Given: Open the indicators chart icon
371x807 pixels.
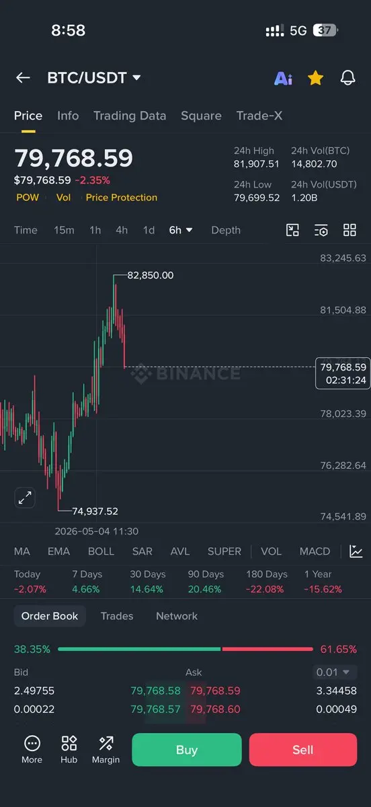Looking at the screenshot, I should pyautogui.click(x=356, y=551).
